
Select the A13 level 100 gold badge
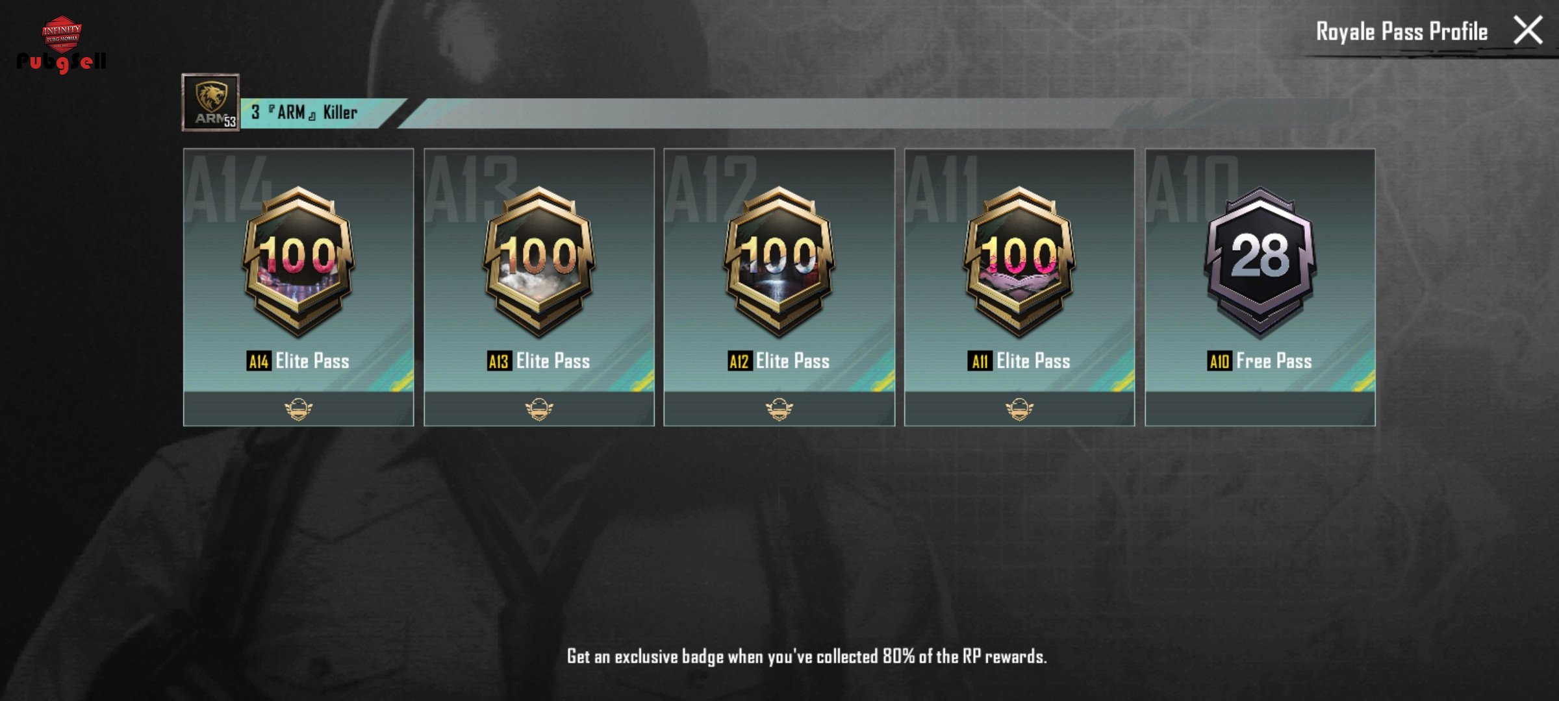coord(539,262)
